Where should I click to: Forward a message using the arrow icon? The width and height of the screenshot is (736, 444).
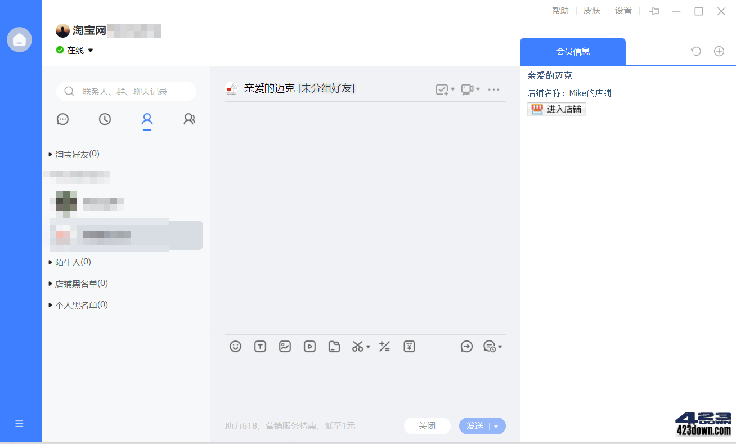coord(466,346)
